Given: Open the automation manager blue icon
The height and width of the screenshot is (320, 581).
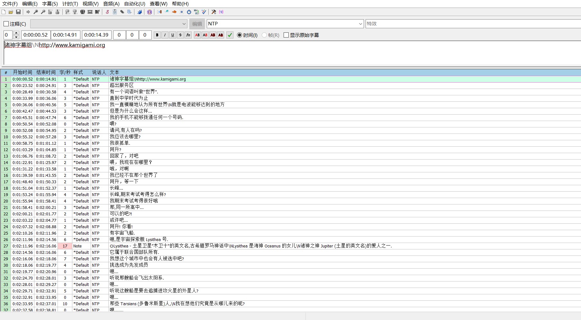Looking at the screenshot, I should click(140, 12).
